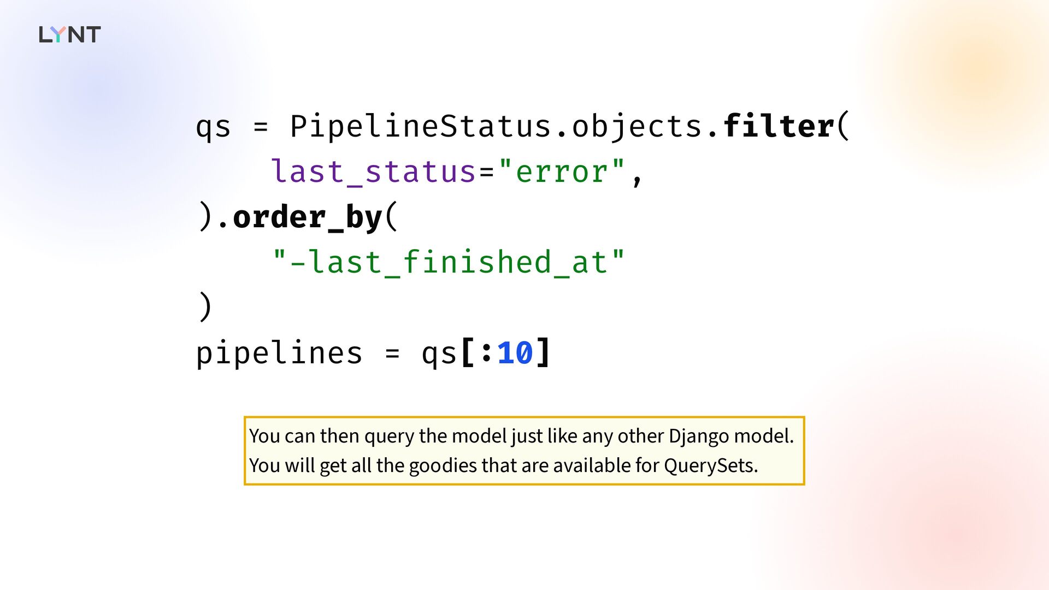Click the pipelines variable name
Viewport: 1049px width, 590px height.
(x=279, y=353)
